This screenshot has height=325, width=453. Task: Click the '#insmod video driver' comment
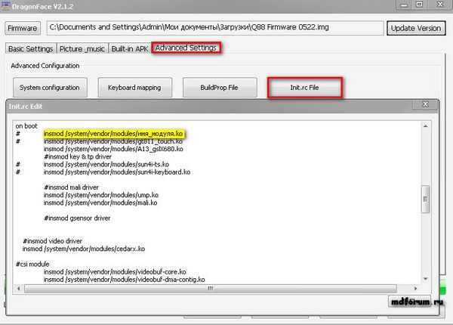tap(53, 241)
